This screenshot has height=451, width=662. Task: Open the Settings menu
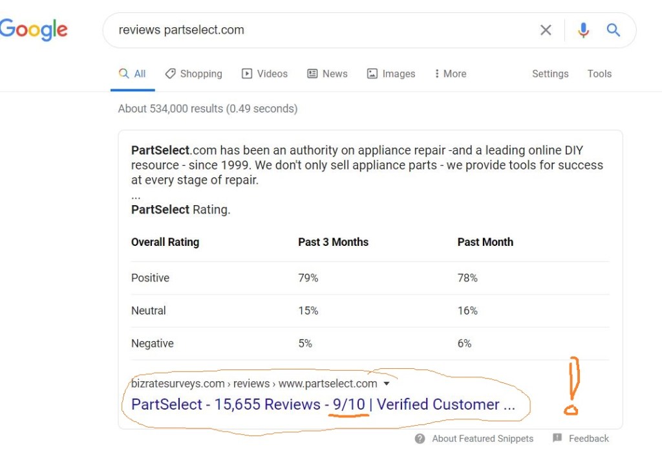coord(550,74)
